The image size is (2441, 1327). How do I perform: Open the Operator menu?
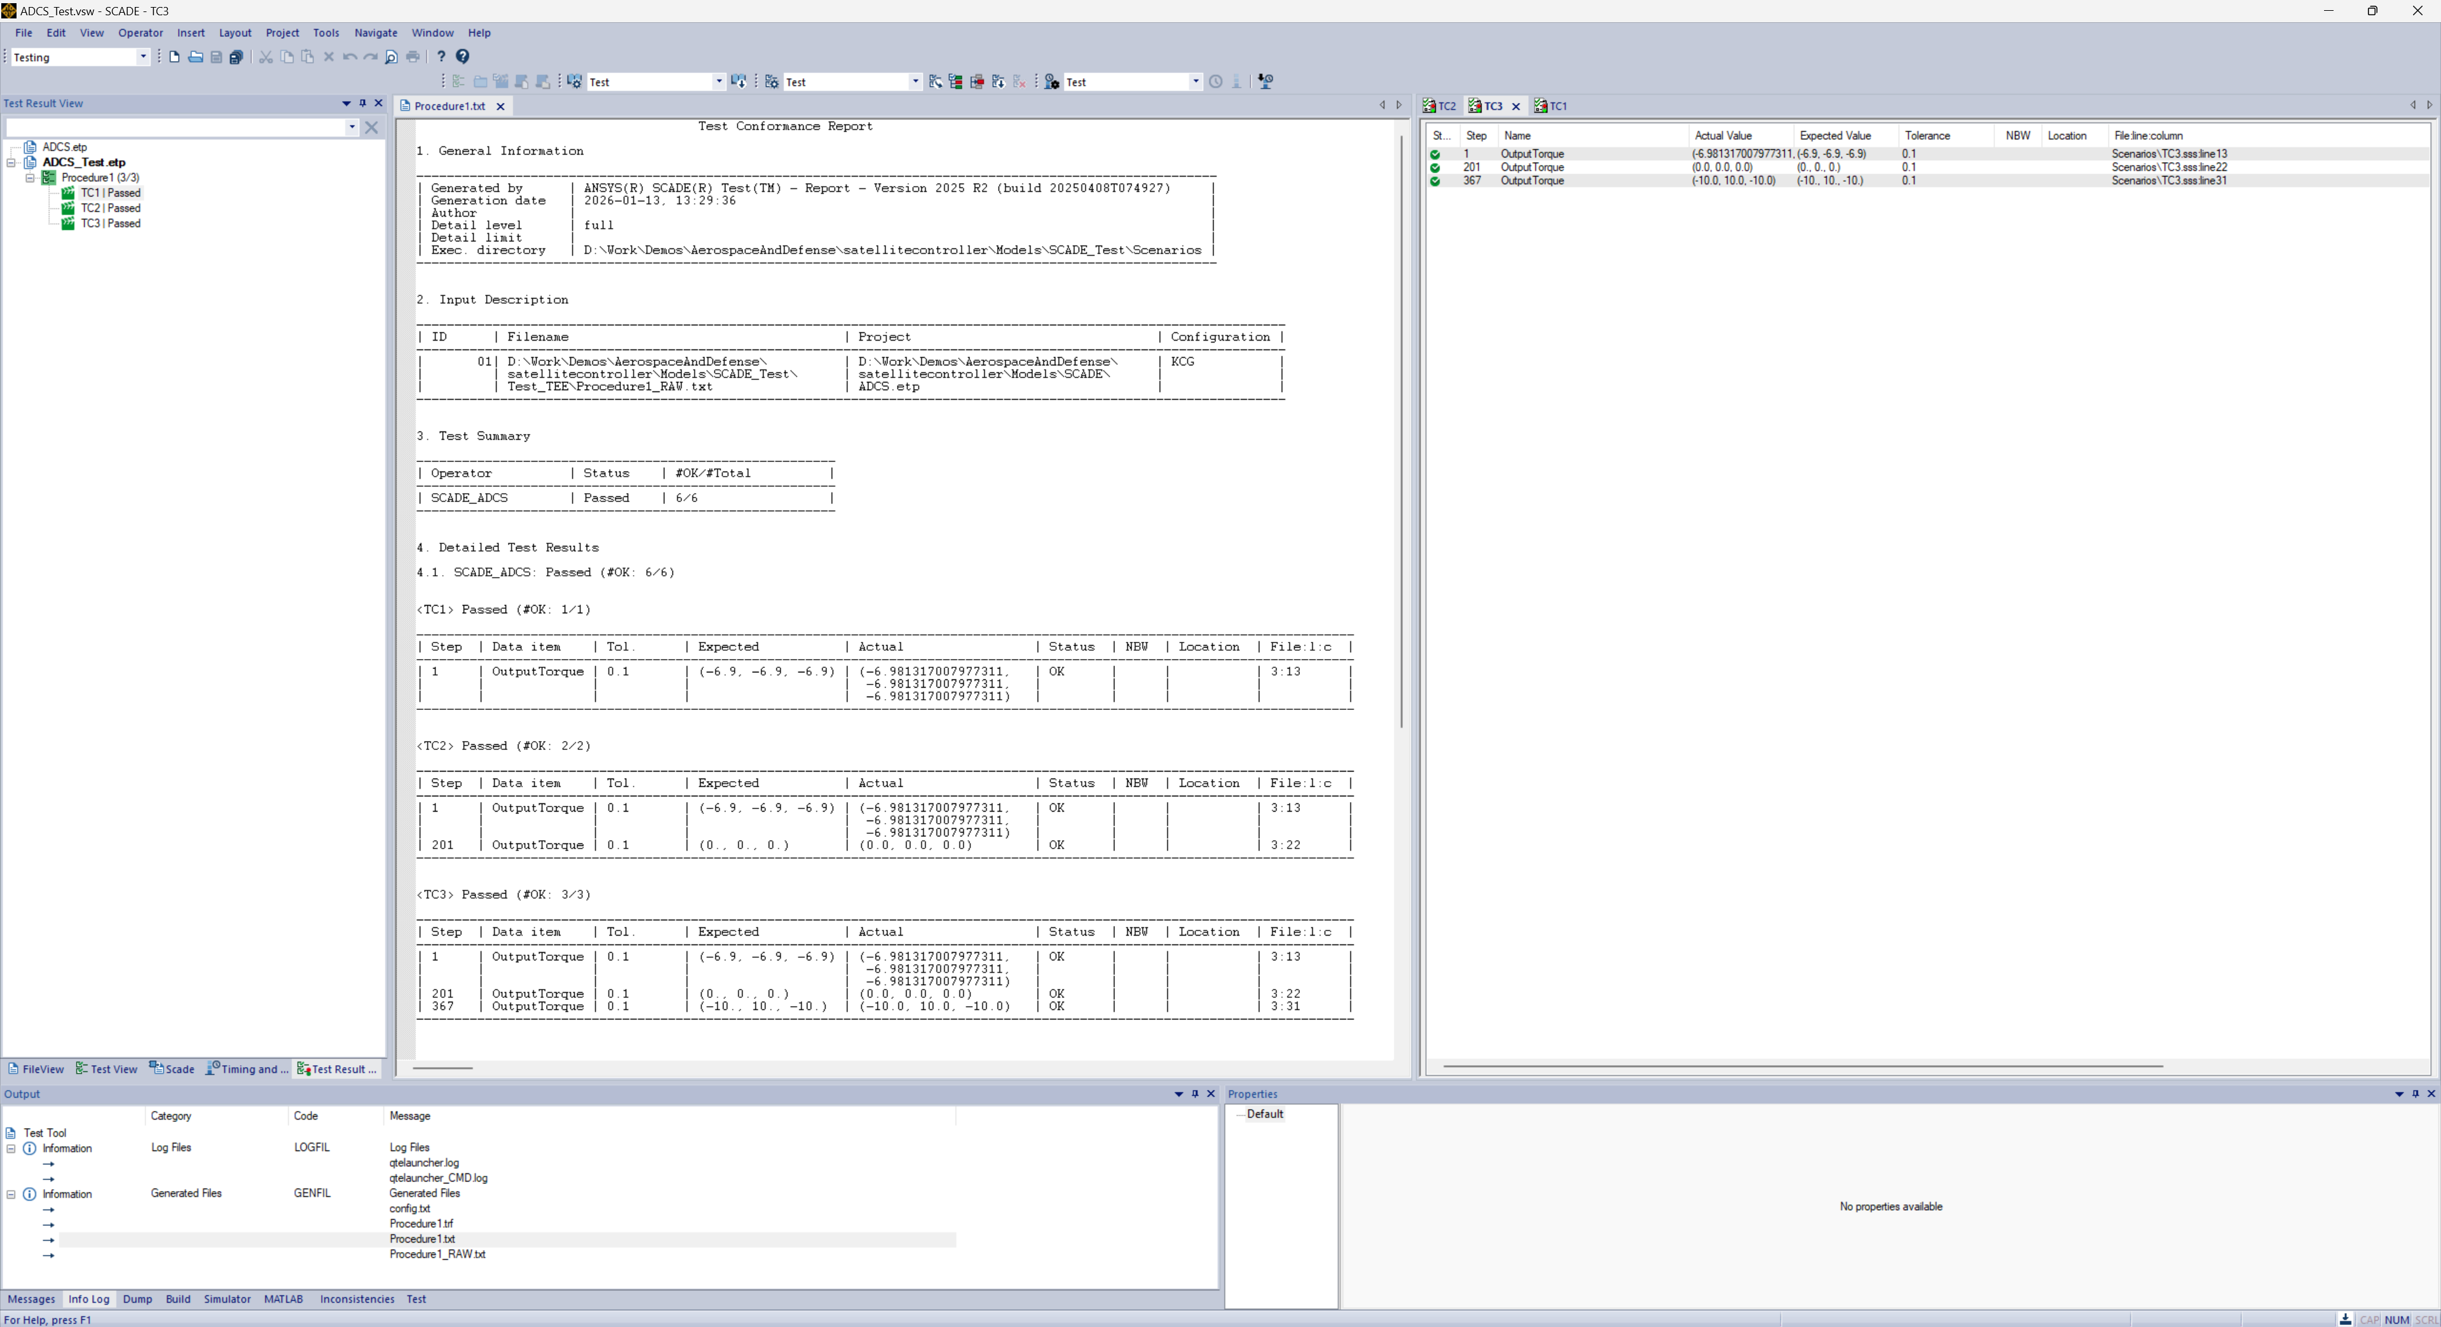pyautogui.click(x=140, y=33)
